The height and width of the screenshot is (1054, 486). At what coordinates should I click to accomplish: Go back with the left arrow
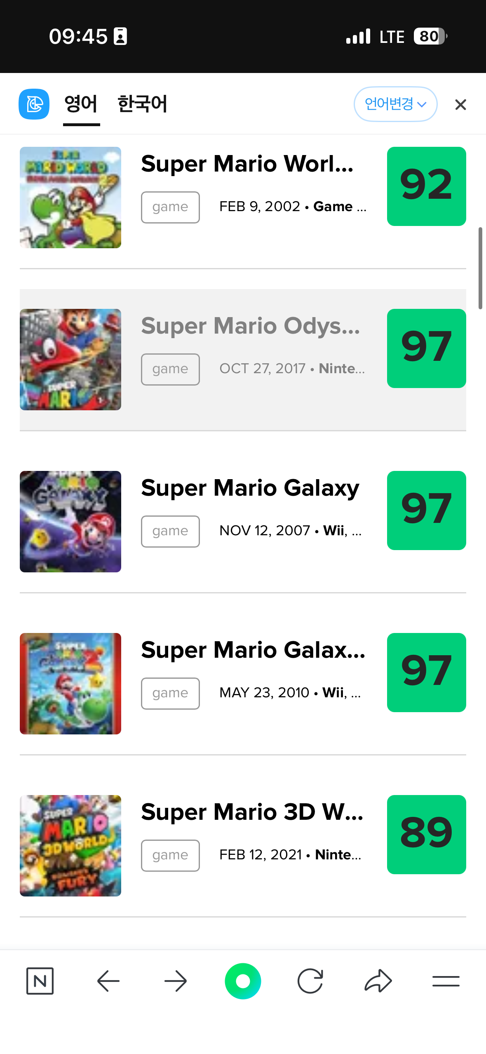(108, 981)
